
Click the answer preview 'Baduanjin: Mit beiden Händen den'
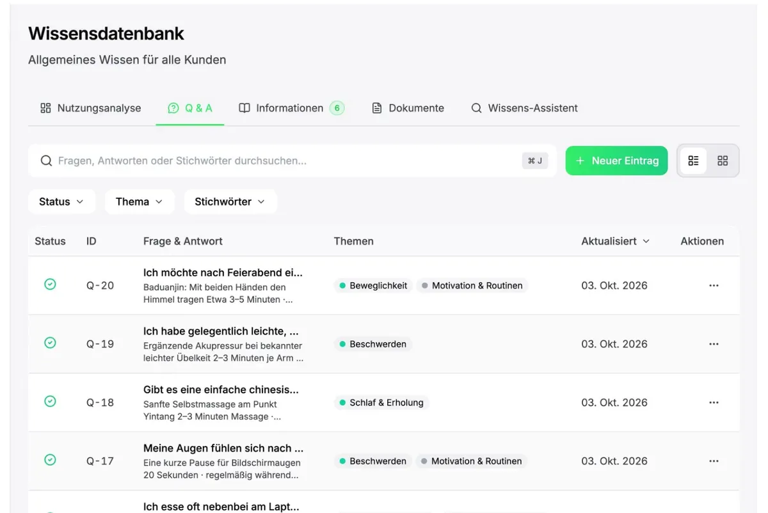(x=214, y=287)
